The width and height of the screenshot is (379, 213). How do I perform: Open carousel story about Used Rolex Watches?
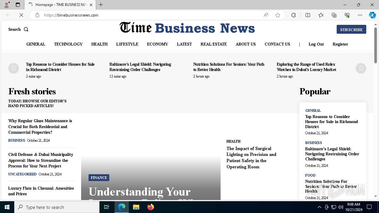(306, 67)
